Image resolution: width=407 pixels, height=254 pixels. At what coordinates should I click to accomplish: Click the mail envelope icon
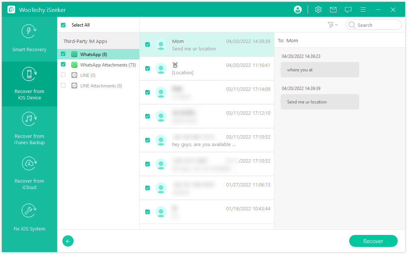click(333, 10)
